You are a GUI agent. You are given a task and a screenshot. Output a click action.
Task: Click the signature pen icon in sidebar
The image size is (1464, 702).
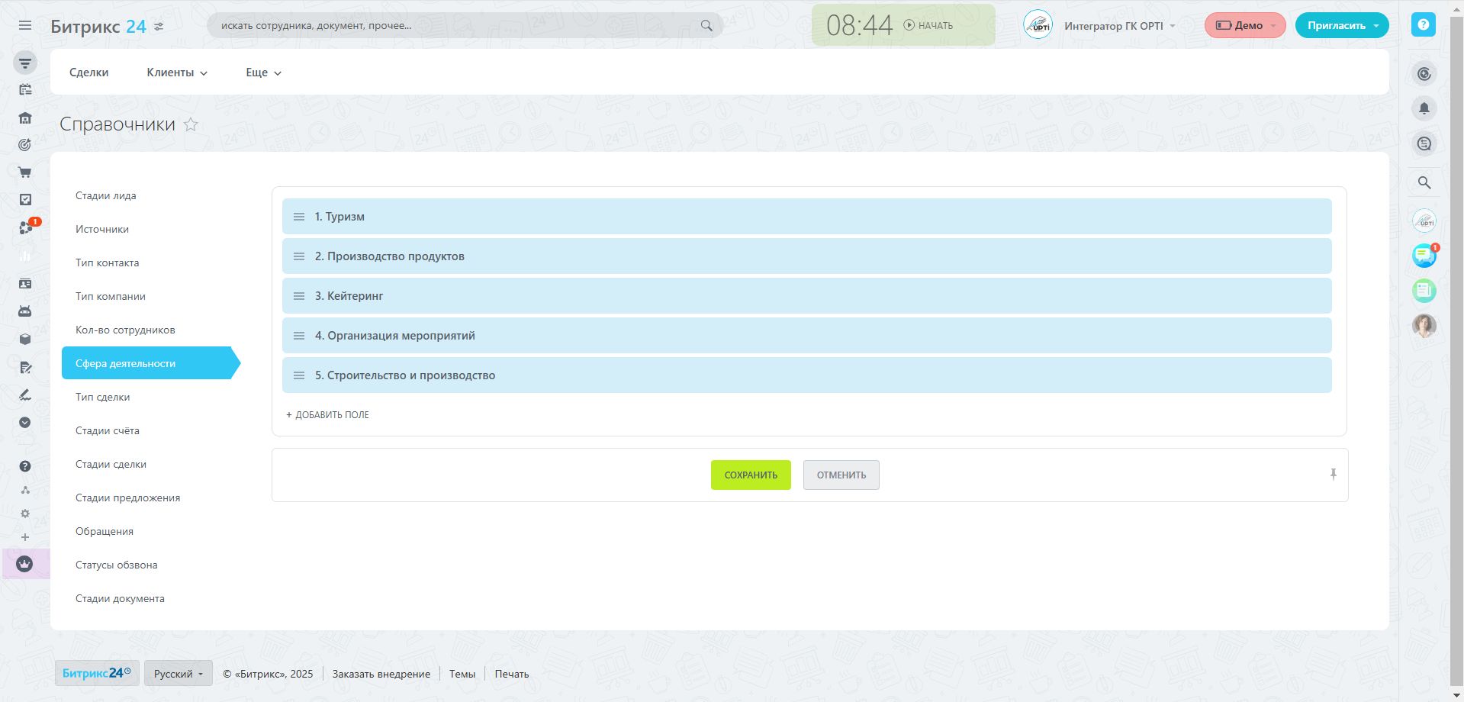coord(25,394)
